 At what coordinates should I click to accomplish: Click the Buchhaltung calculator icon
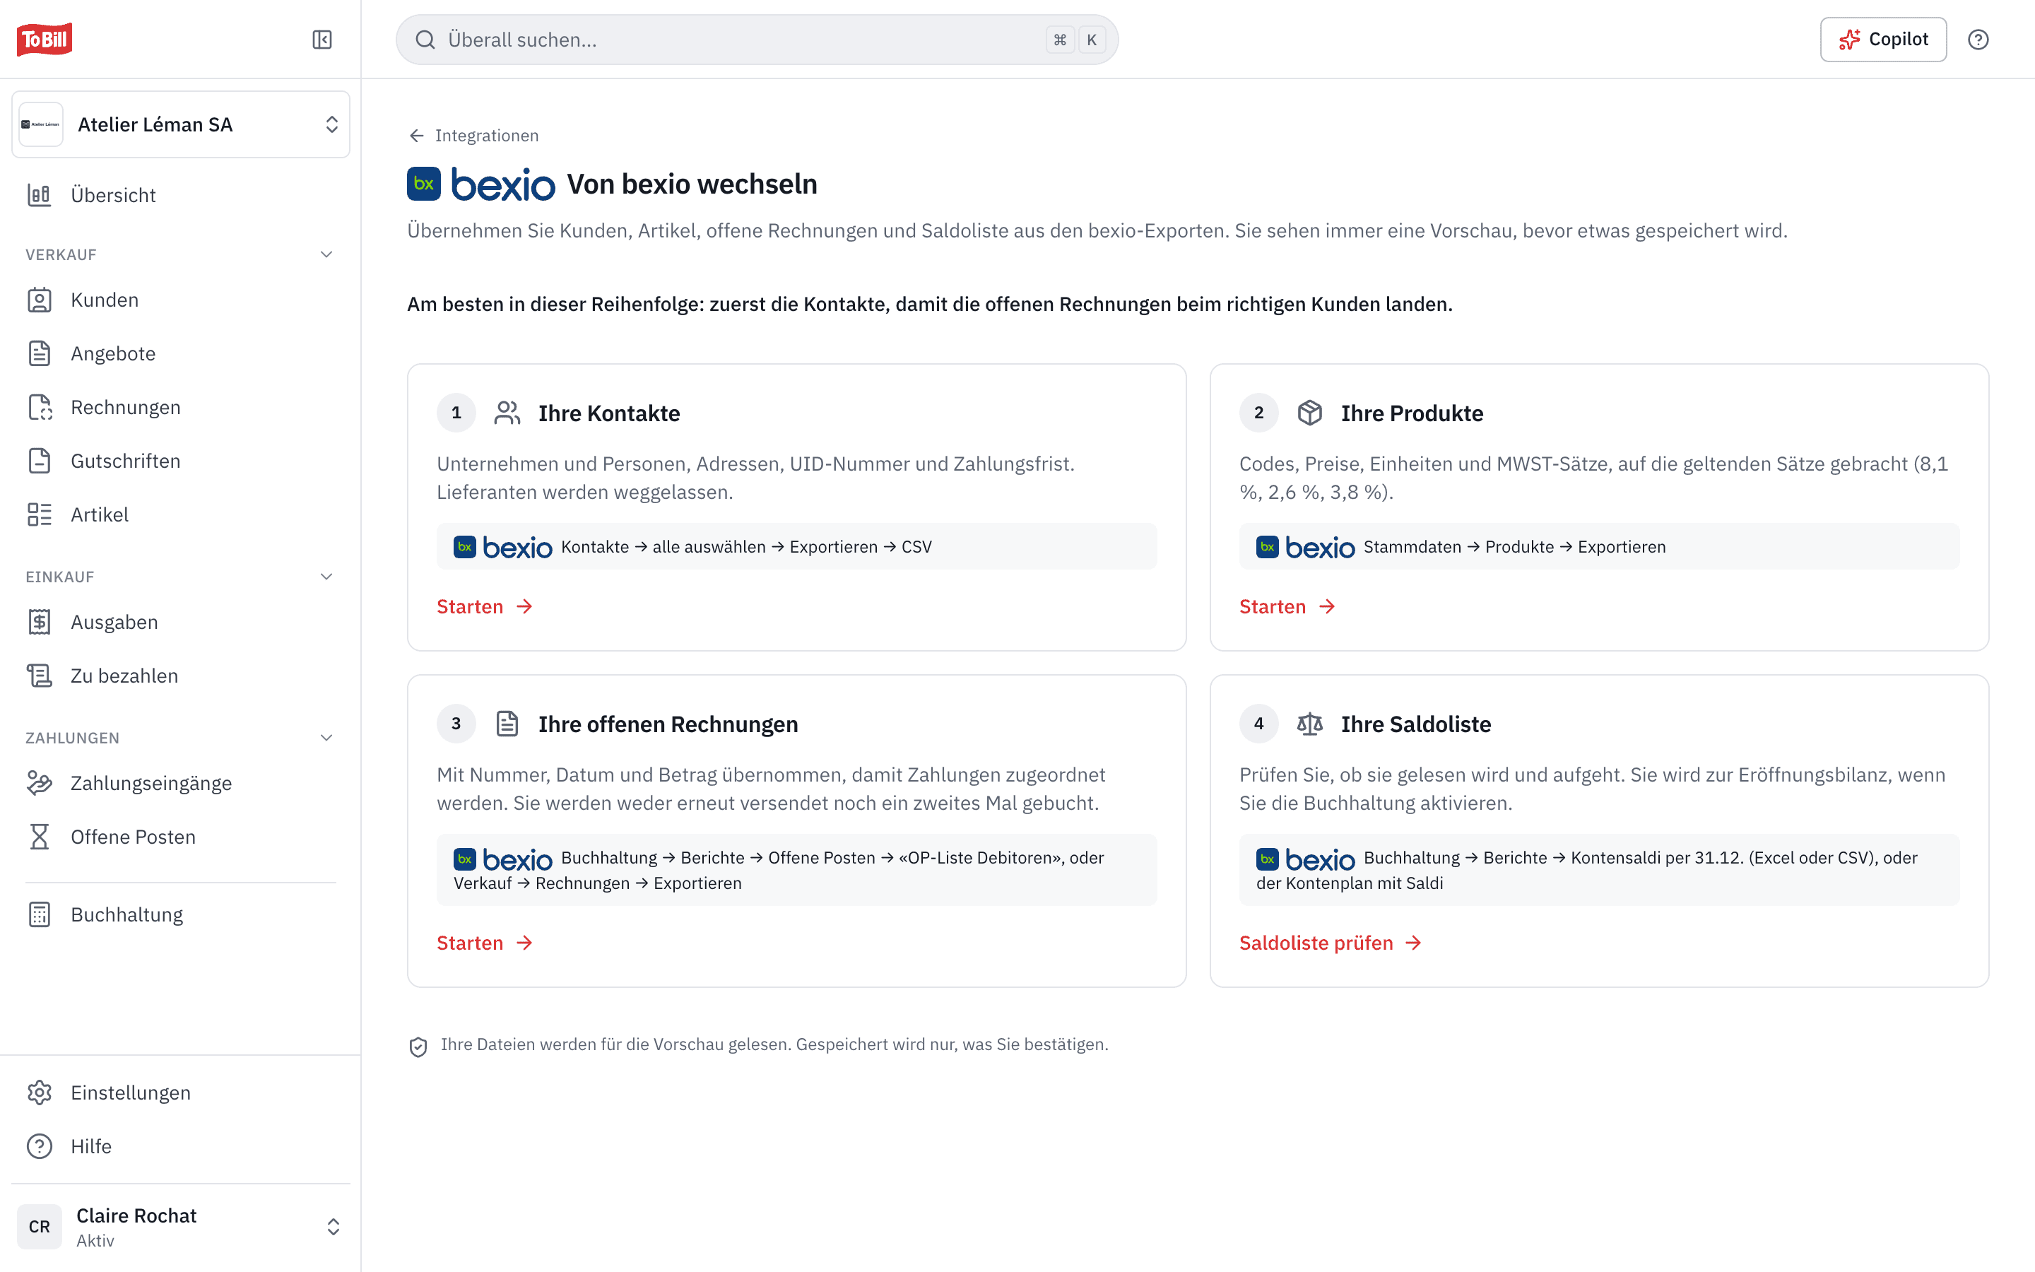[40, 914]
